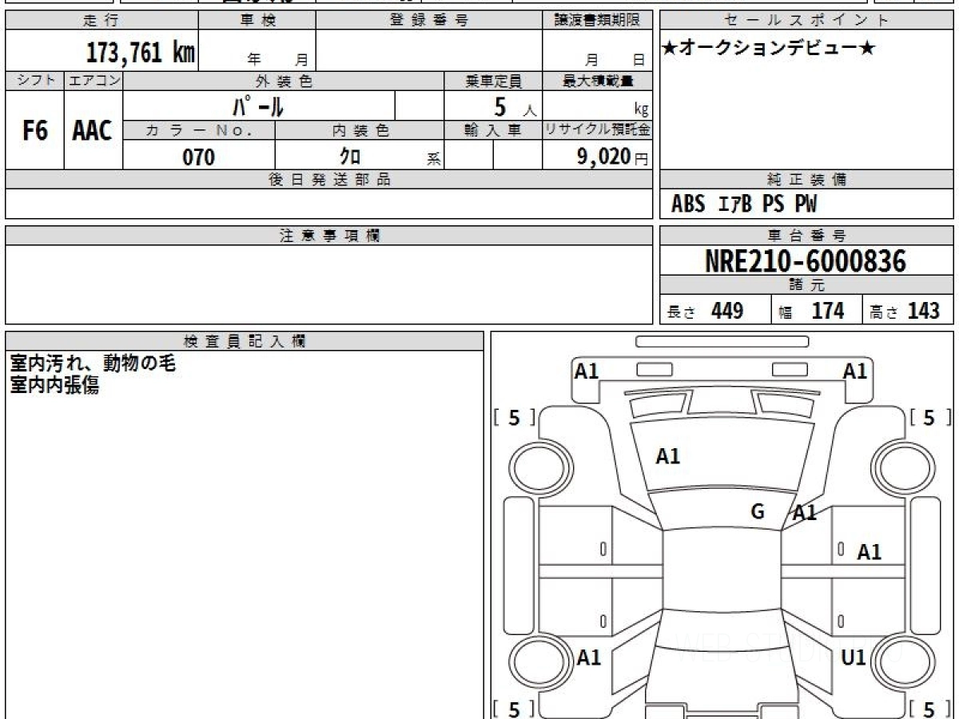This screenshot has width=959, height=719.
Task: Click the mileage value 173,761 km
Action: 141,53
